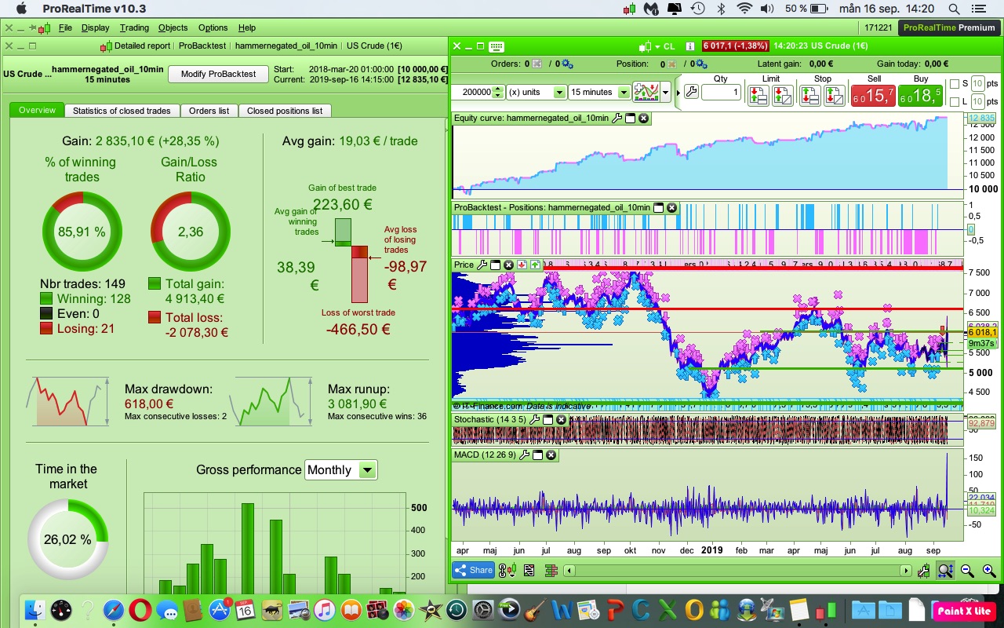Remove the MACD indicator panel
The width and height of the screenshot is (1004, 628).
click(551, 455)
